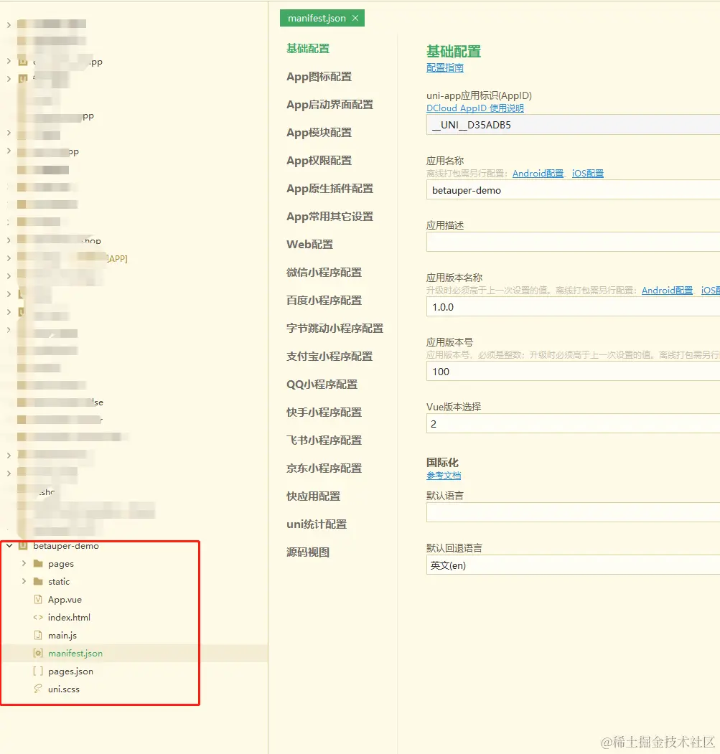Image resolution: width=720 pixels, height=754 pixels.
Task: Open App权限配置 section
Action: [319, 160]
